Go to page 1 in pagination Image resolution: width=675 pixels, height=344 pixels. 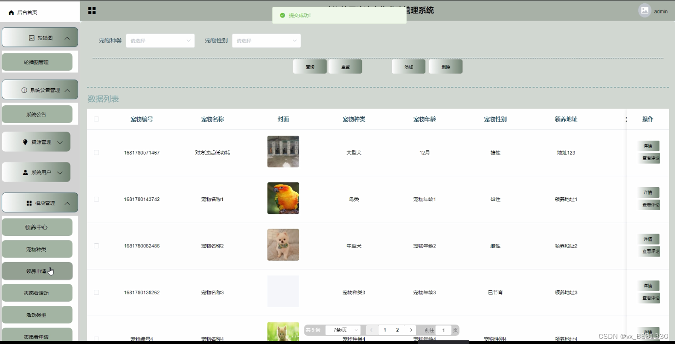pyautogui.click(x=385, y=330)
